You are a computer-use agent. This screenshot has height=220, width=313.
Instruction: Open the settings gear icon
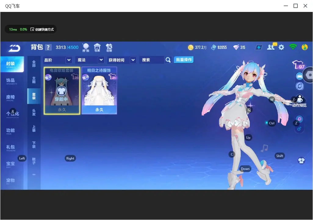(281, 47)
